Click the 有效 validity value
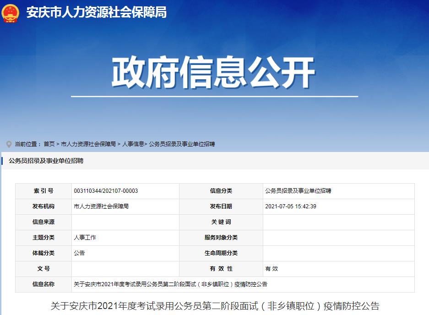This screenshot has height=315, width=429. [x=272, y=269]
